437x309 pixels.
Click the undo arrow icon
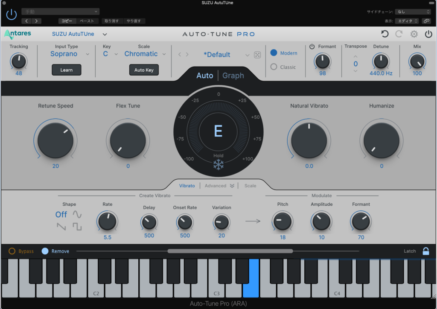click(385, 34)
